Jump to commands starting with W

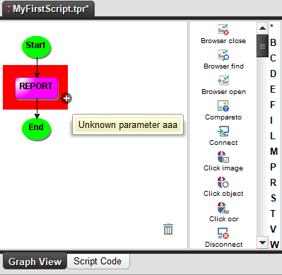point(274,245)
